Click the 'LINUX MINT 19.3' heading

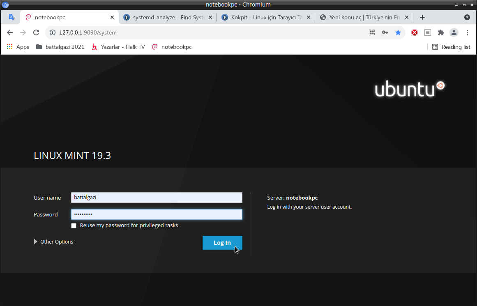[72, 155]
